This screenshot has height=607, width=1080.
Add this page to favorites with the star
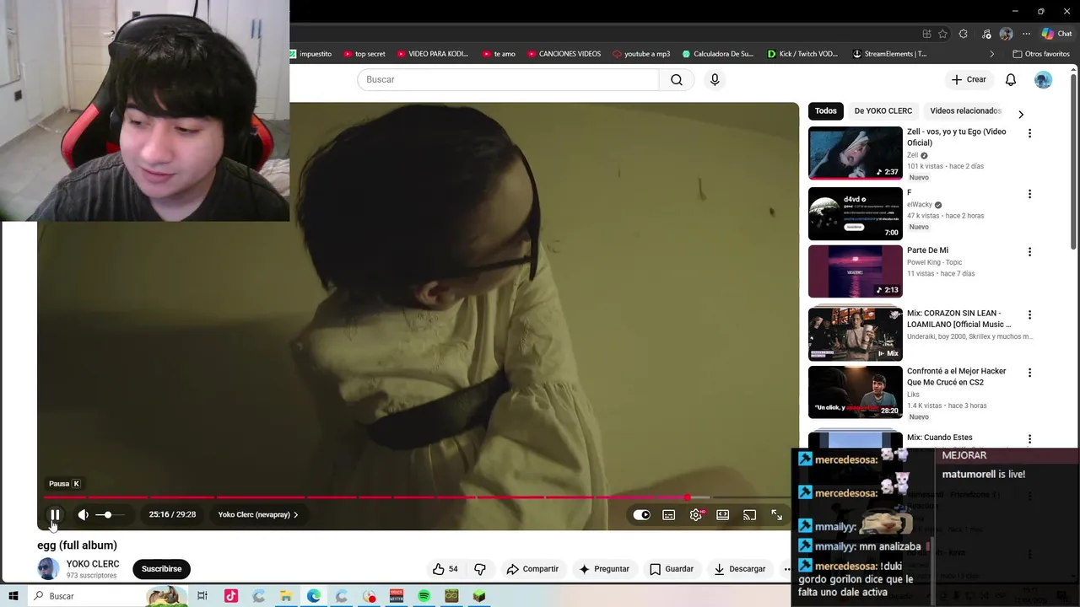[942, 34]
